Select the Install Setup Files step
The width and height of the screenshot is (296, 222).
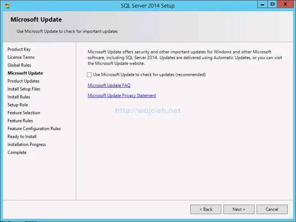tap(24, 89)
